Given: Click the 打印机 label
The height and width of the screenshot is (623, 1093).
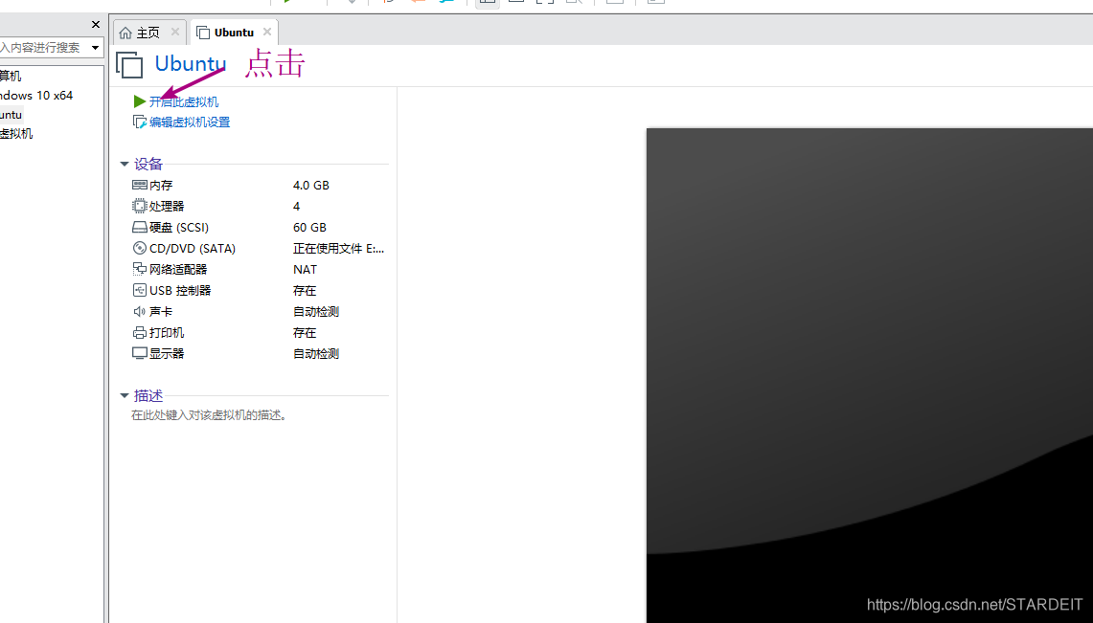Looking at the screenshot, I should 167,333.
